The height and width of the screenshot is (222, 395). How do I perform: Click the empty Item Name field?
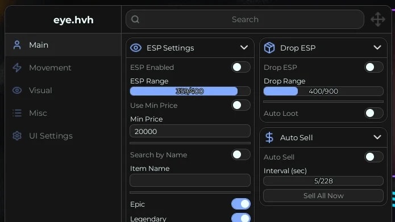(x=190, y=180)
